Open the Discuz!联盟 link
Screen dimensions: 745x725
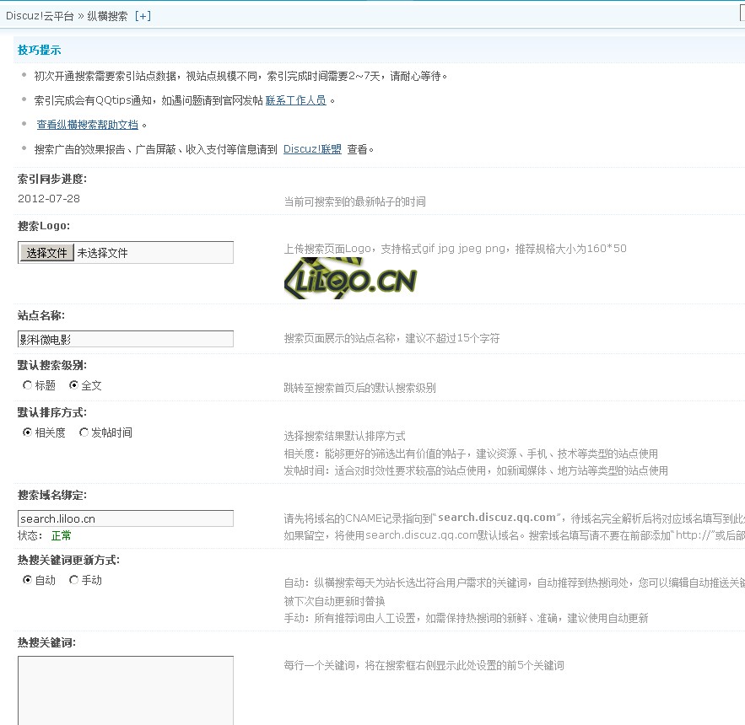[312, 149]
